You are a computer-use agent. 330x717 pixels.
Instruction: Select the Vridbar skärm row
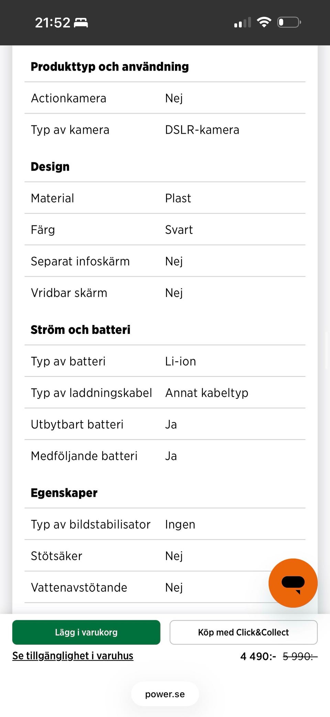[x=165, y=293]
